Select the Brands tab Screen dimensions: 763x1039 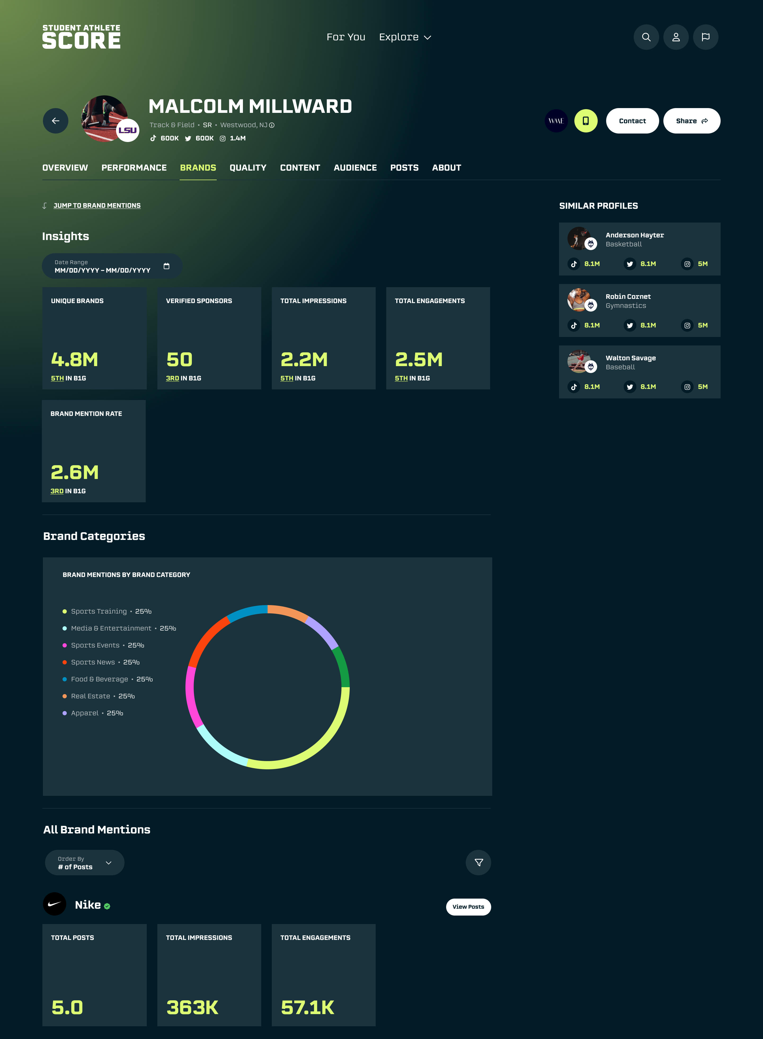coord(198,168)
